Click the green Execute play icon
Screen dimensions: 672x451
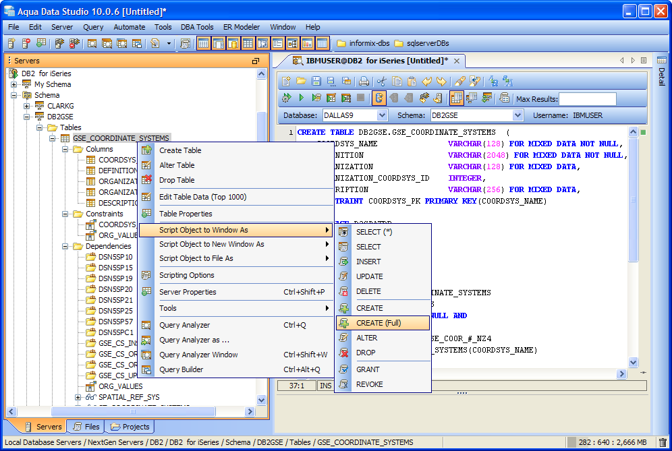pyautogui.click(x=302, y=98)
